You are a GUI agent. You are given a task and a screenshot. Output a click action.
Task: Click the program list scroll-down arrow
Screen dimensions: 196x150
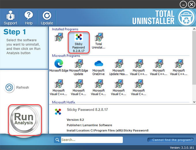pyautogui.click(x=194, y=102)
